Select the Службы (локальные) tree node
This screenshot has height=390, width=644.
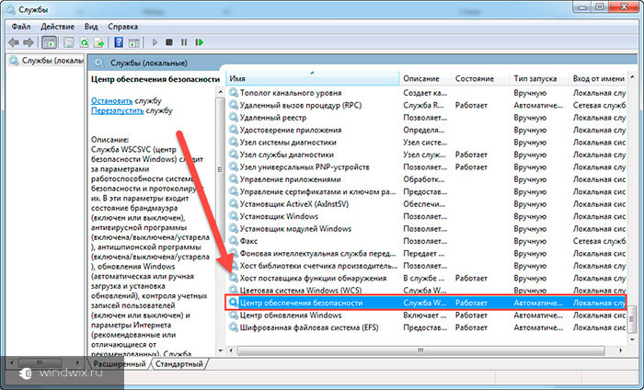[46, 61]
